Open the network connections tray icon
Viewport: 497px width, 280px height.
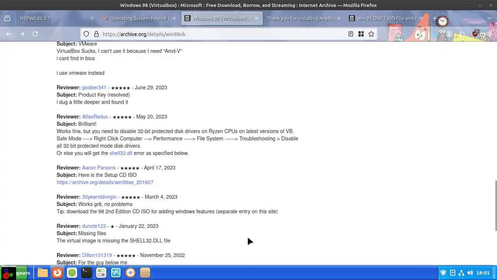[461, 273]
